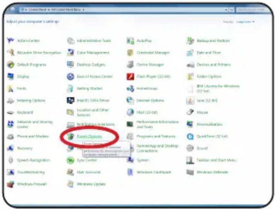Open Notification Area Icons link
275x210 pixels.
click(96, 124)
